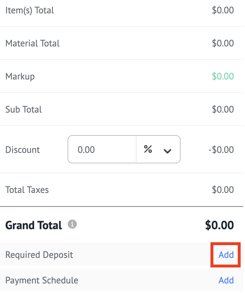
Task: Click the Discount amount input field
Action: [102, 150]
